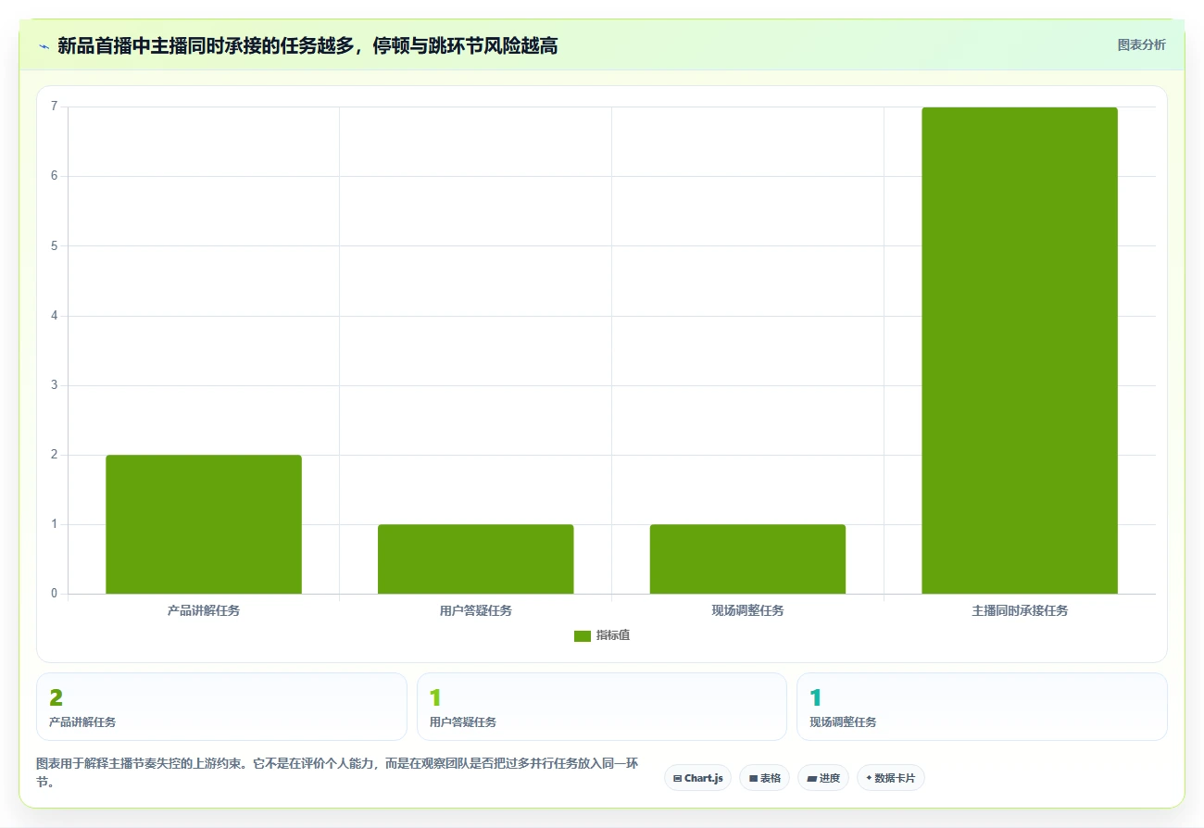
Task: Click the 现场调整任务 axis label
Action: (x=747, y=611)
